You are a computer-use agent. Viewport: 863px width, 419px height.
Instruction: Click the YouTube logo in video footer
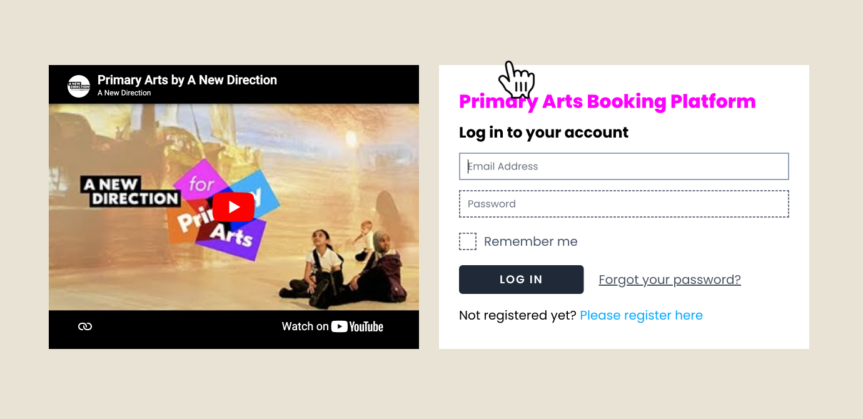357,326
